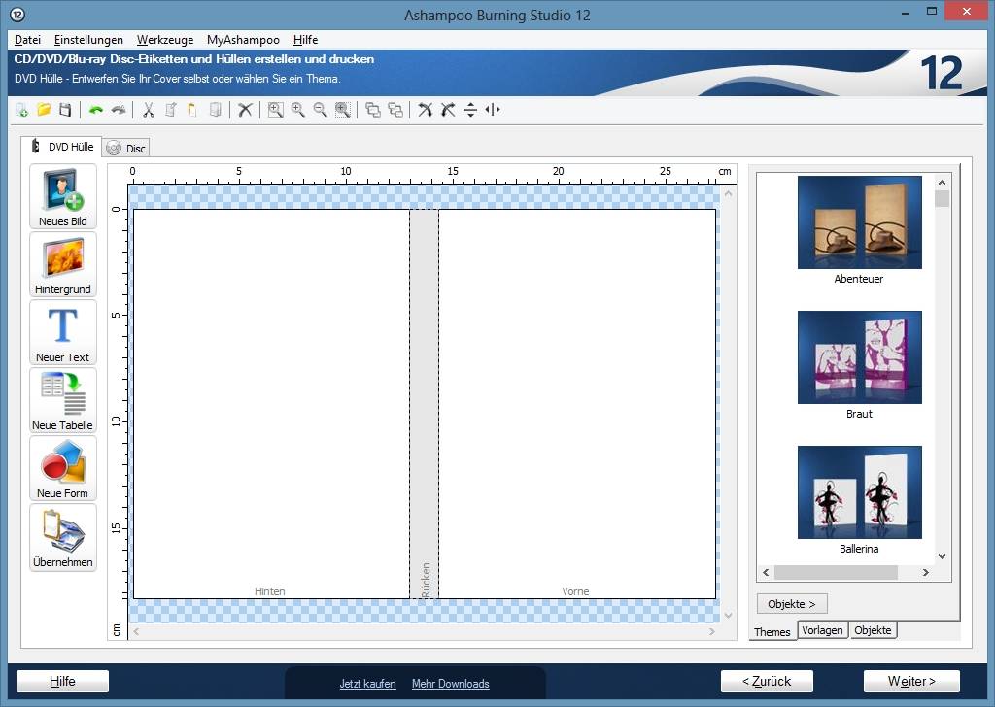Zoom out with the minus magnifier

[320, 110]
